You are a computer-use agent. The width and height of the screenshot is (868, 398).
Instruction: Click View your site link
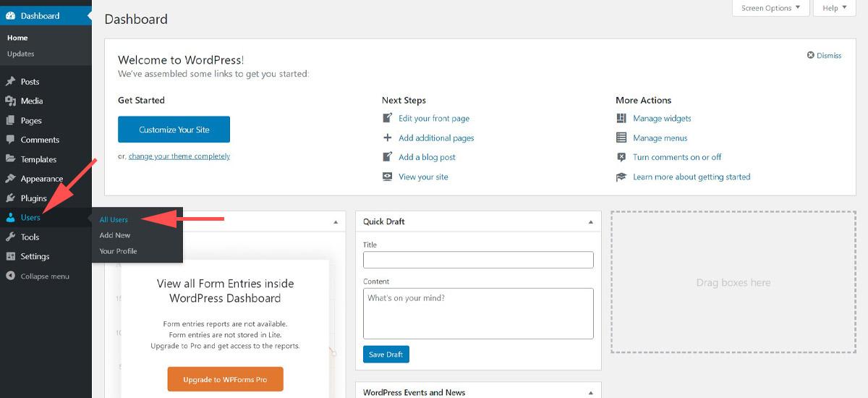(x=423, y=177)
